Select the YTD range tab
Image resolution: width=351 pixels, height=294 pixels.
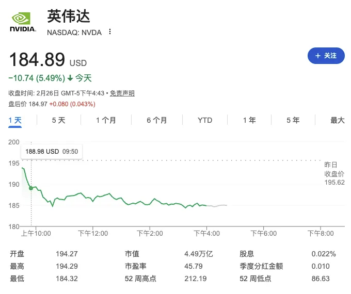click(x=205, y=120)
